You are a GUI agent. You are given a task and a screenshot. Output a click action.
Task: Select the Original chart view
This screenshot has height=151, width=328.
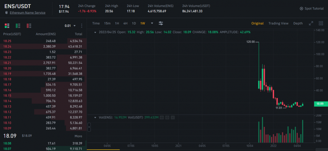257,23
